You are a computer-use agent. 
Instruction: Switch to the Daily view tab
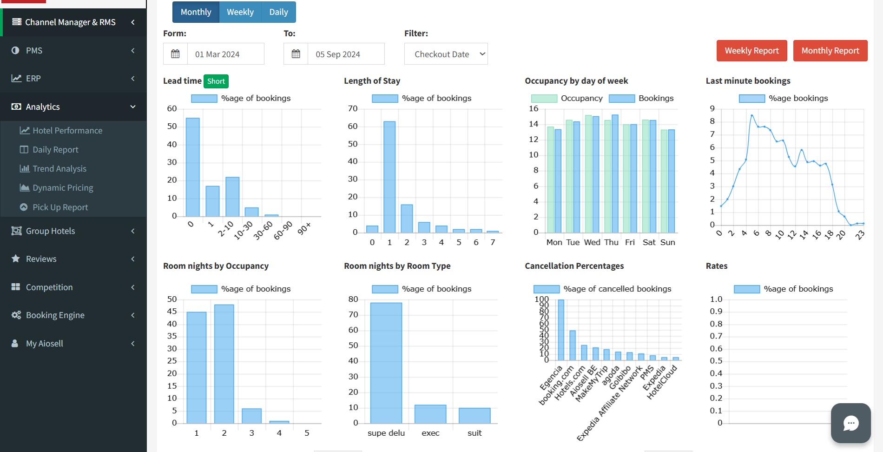(x=279, y=12)
